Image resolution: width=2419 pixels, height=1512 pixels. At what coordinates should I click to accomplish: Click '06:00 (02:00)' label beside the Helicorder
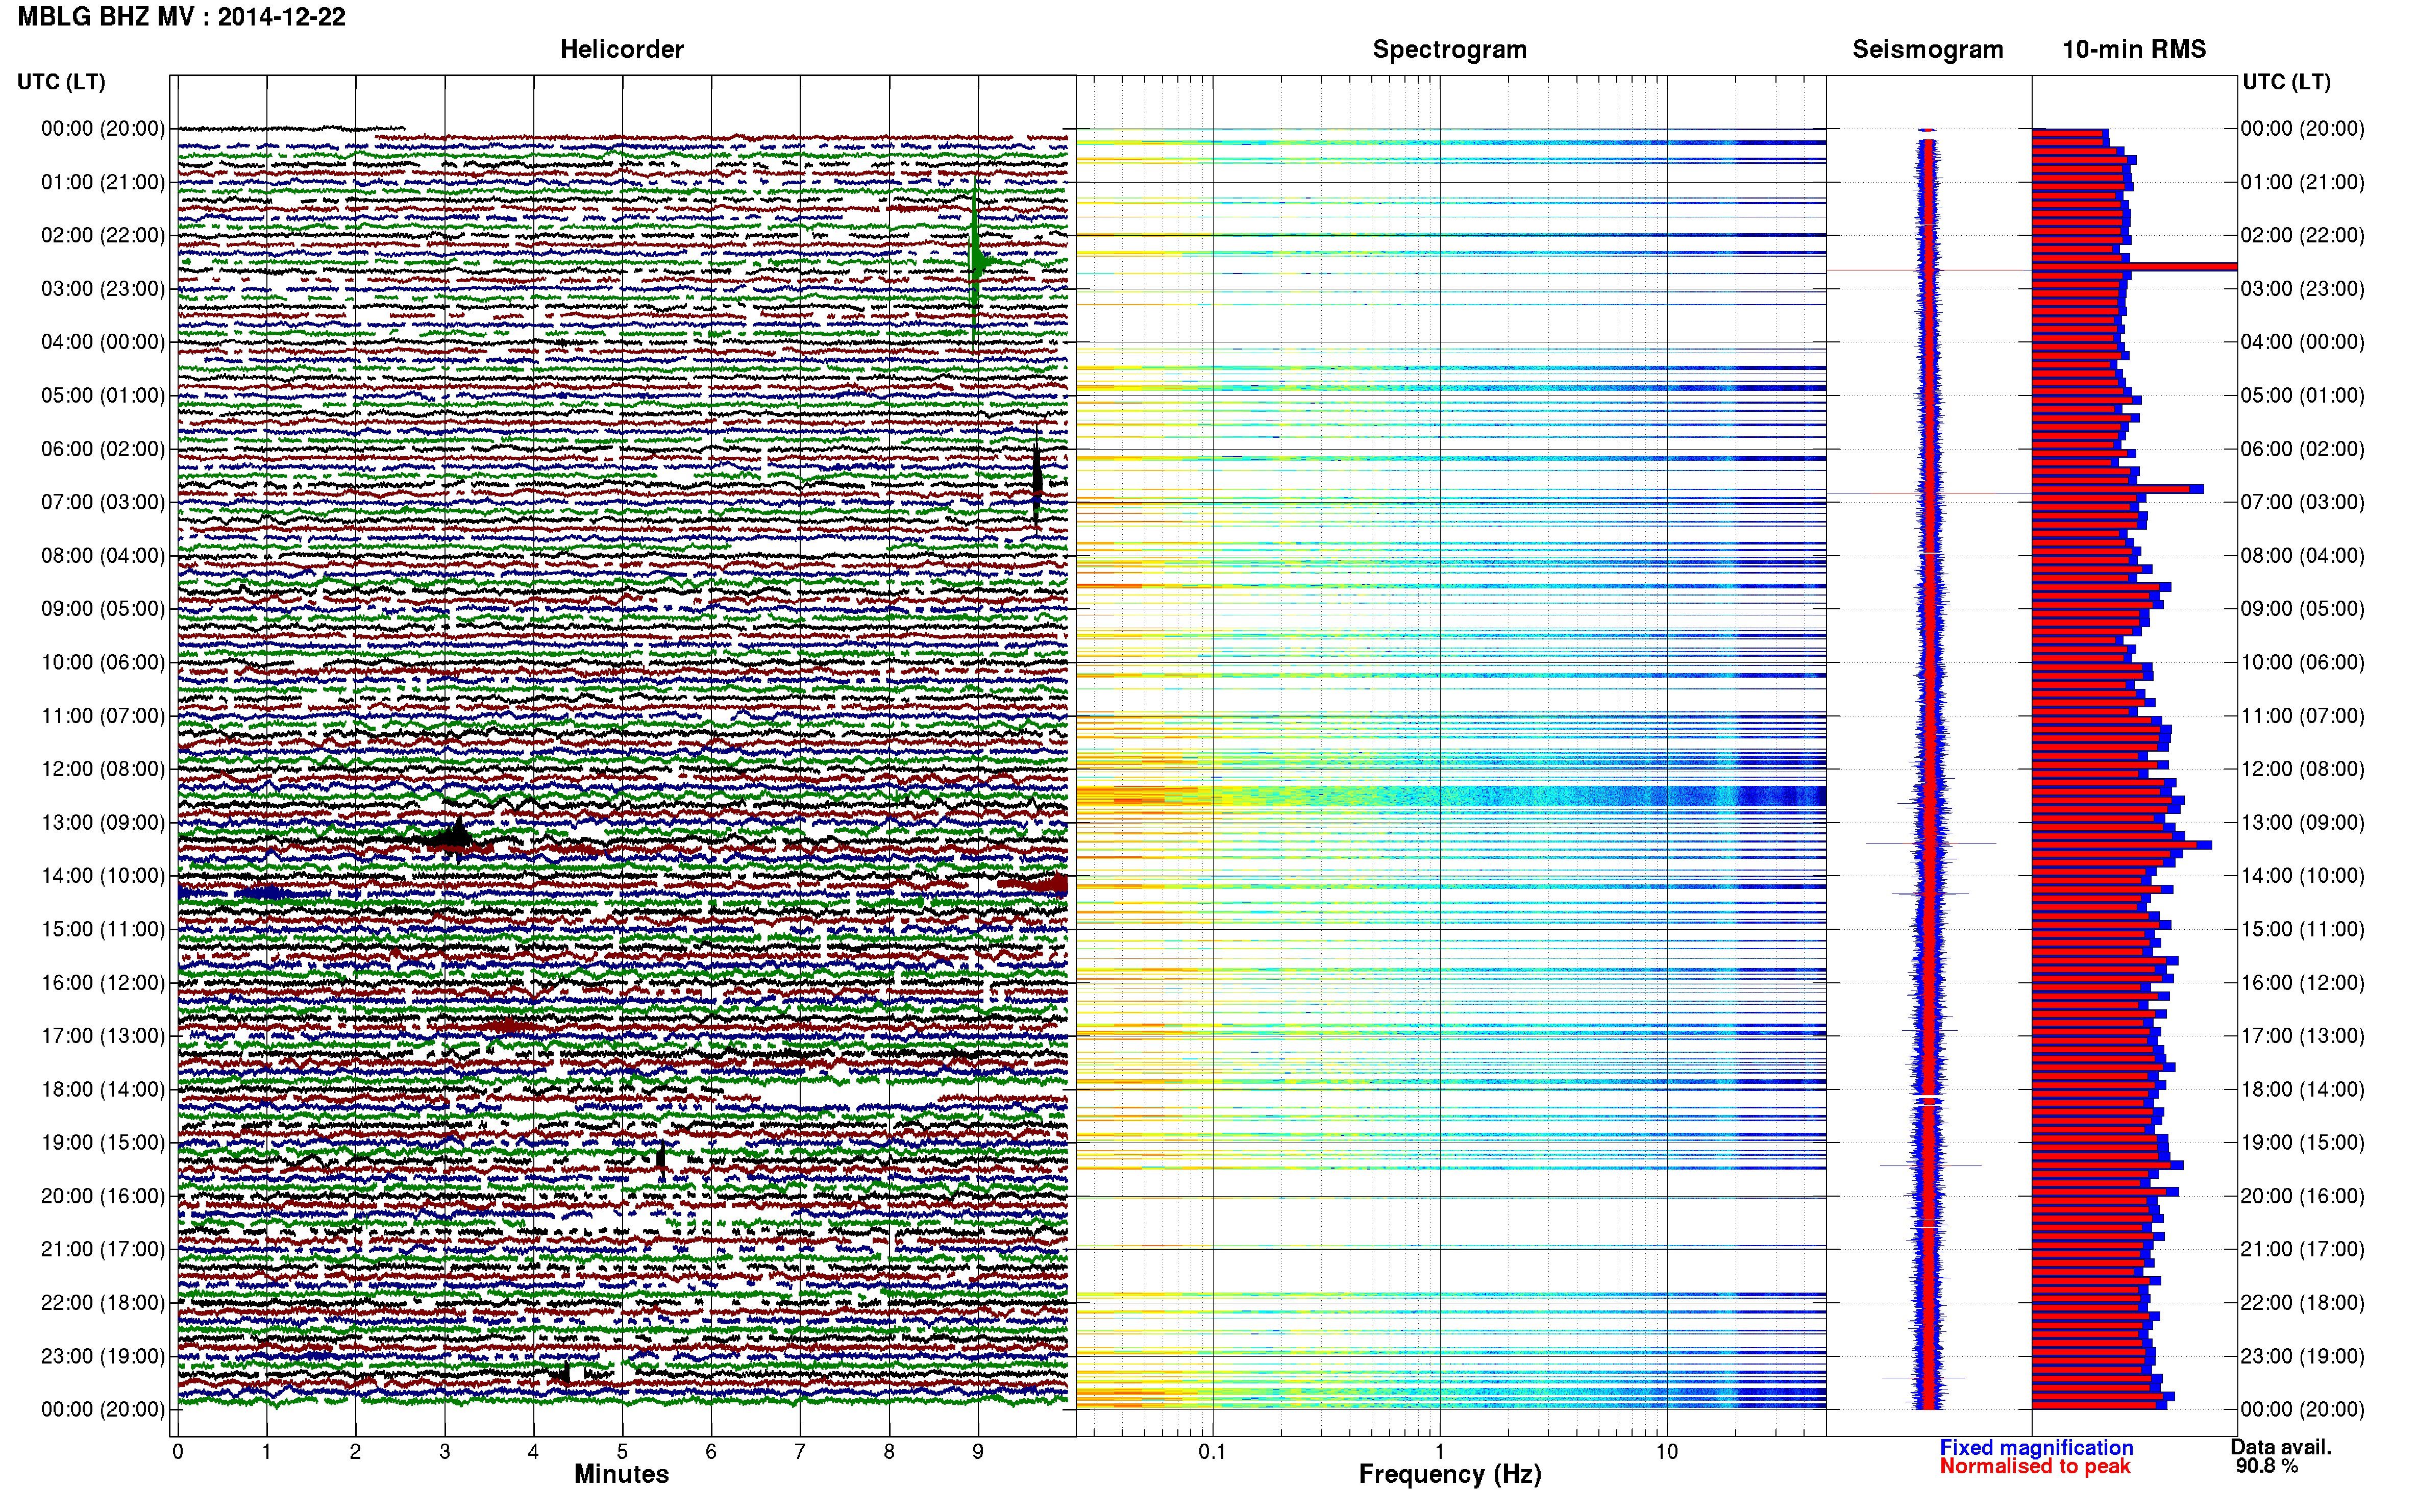pos(102,449)
